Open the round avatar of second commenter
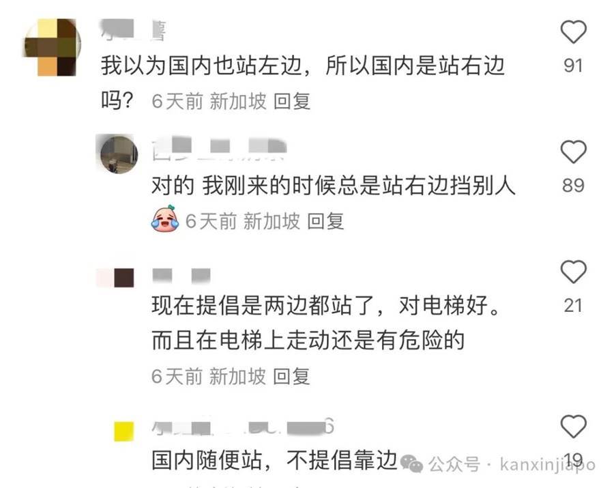614x488 pixels. [119, 154]
